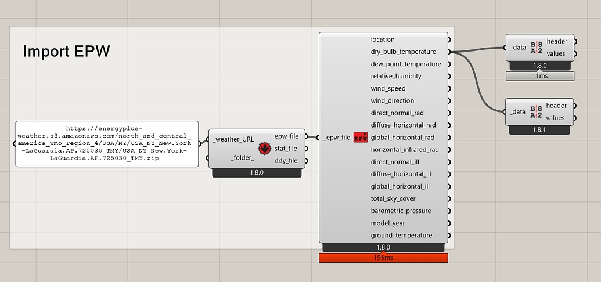Select the weather URL text panel

[107, 144]
